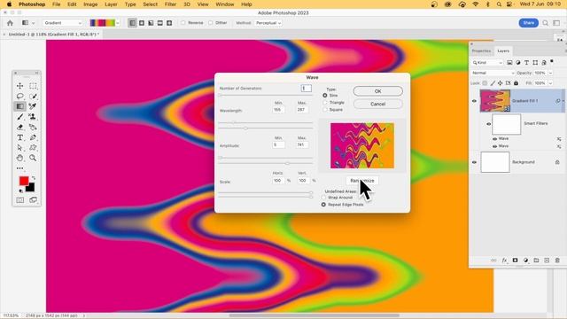
Task: Open the Gradient type dropdown
Action: coord(63,23)
